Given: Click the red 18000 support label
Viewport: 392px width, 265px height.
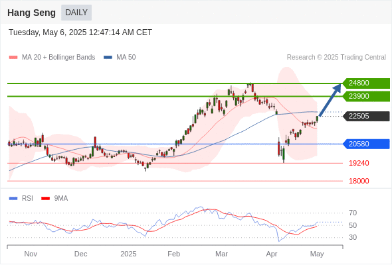Looking at the screenshot, I should click(x=359, y=181).
